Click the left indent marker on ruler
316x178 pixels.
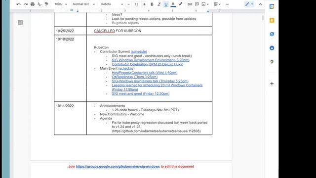[x=78, y=11]
